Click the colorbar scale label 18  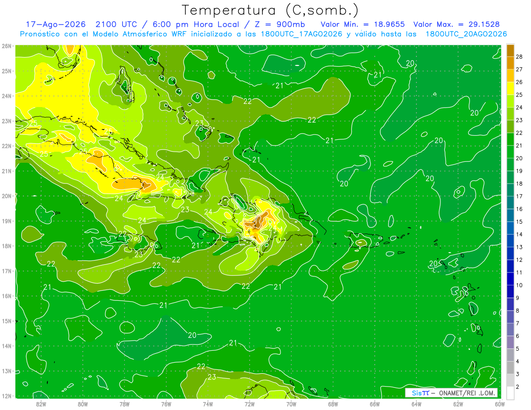pyautogui.click(x=520, y=184)
